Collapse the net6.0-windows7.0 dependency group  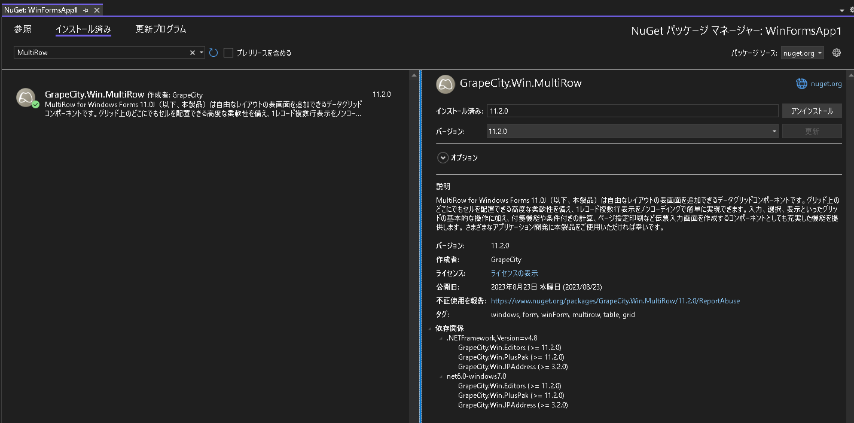pyautogui.click(x=441, y=376)
